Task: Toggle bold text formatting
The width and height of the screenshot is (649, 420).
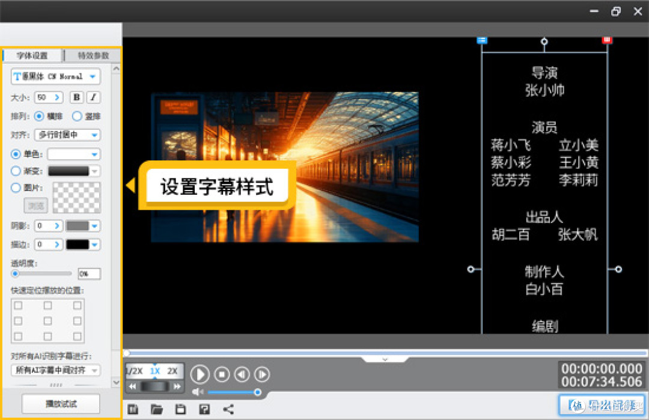Action: click(x=76, y=97)
